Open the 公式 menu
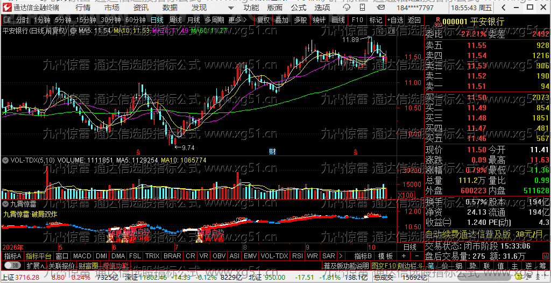The height and width of the screenshot is (283, 551). click(299, 8)
